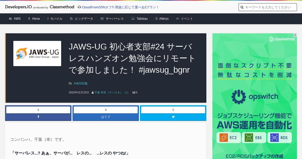Focus the keyword search field
This screenshot has height=159, width=302.
point(268,7)
